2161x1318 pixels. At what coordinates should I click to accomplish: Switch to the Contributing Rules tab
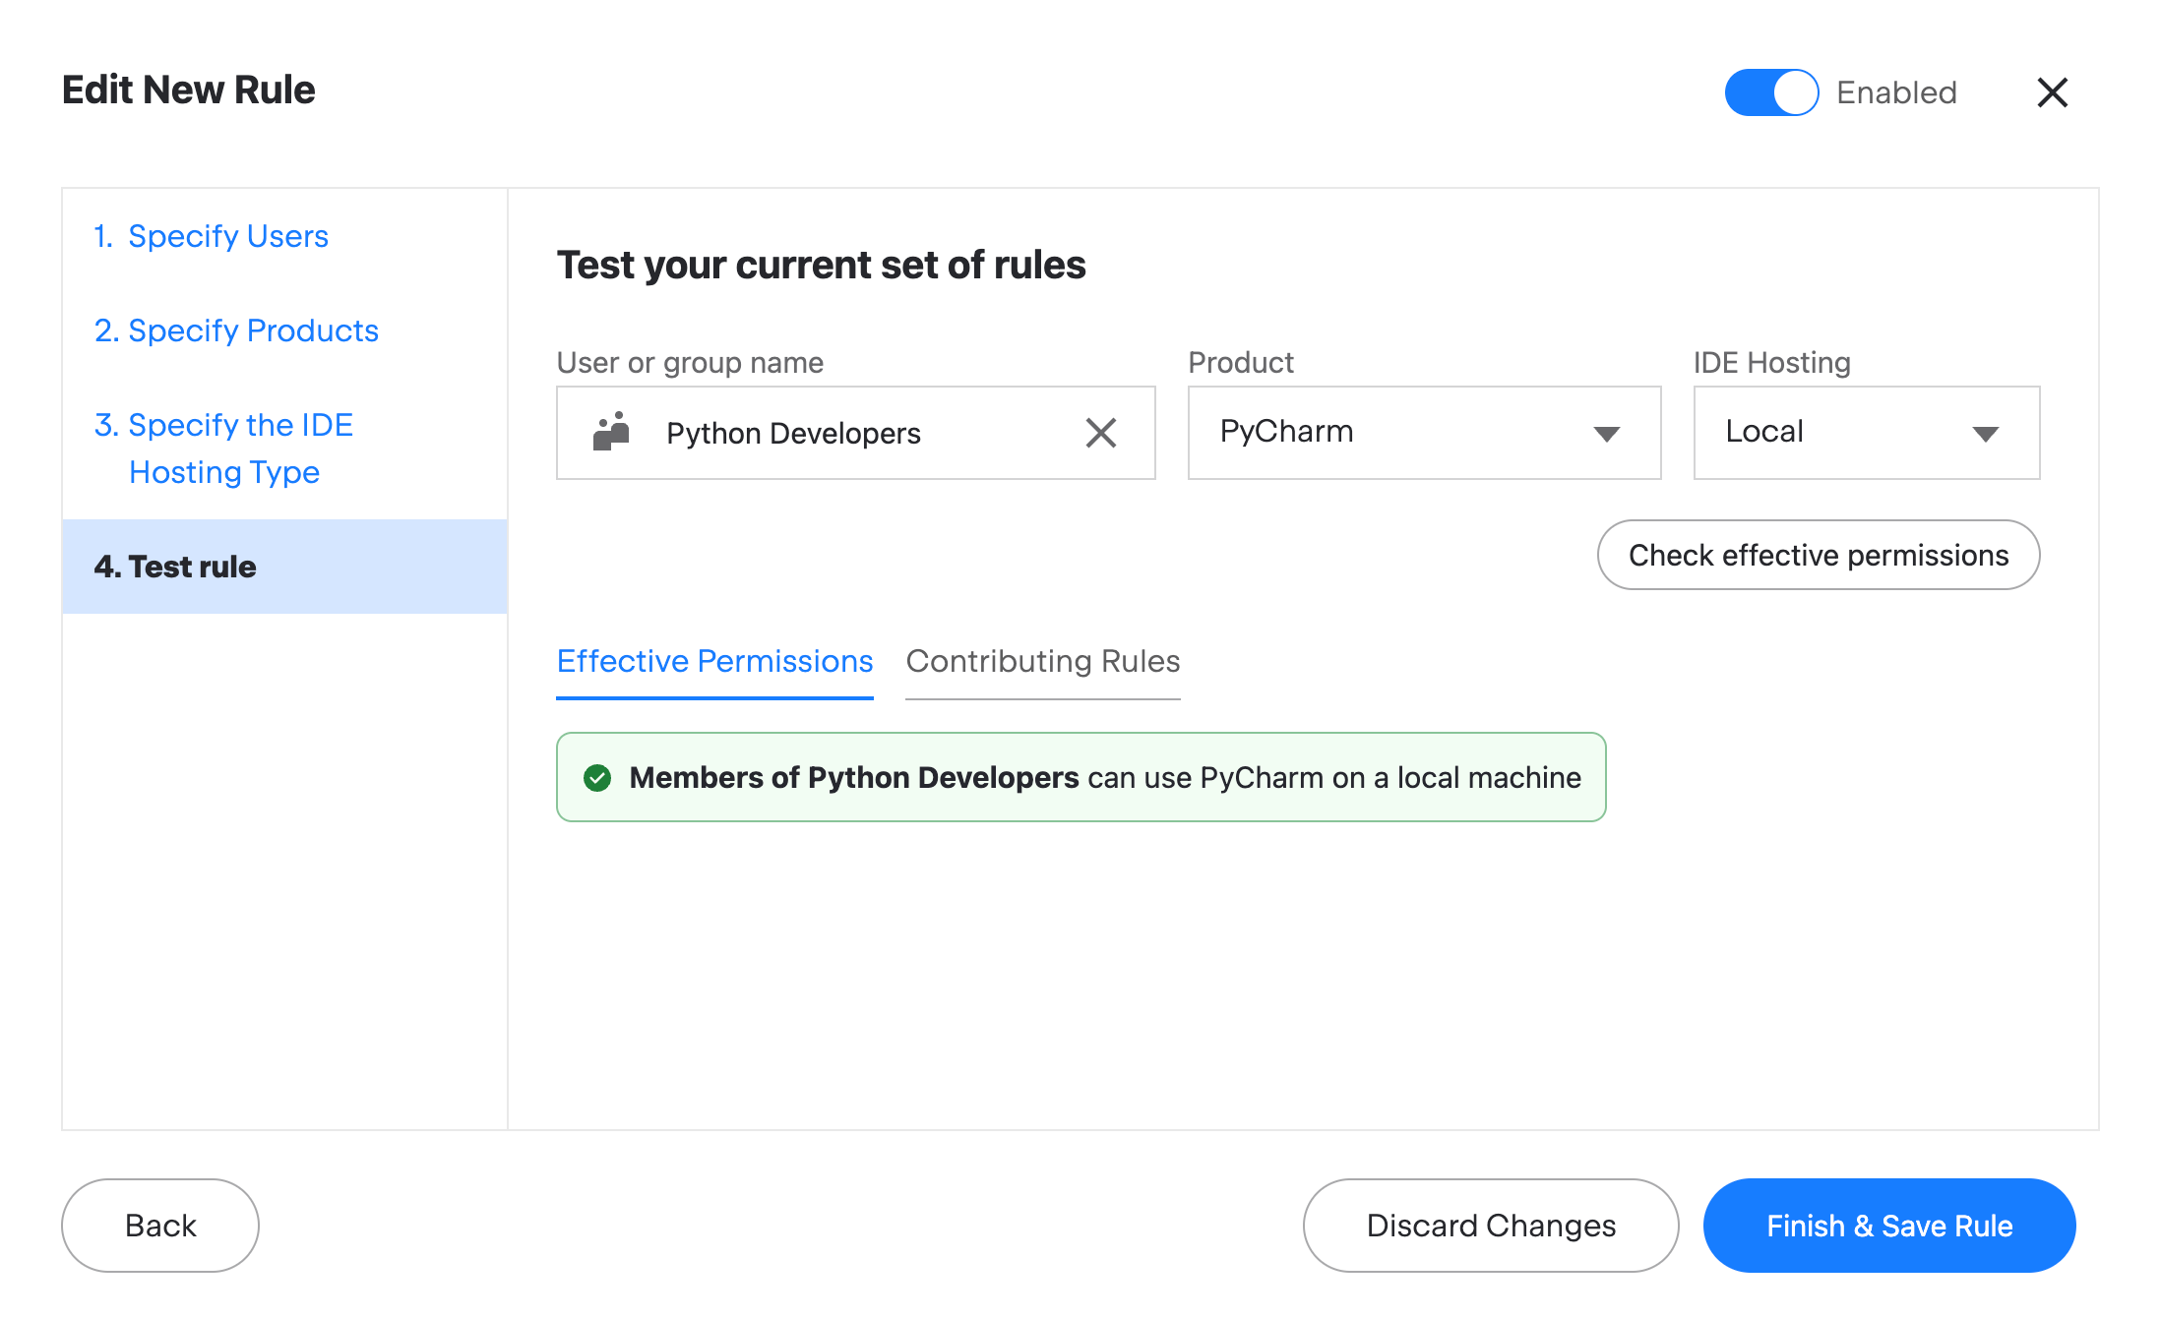point(1042,662)
